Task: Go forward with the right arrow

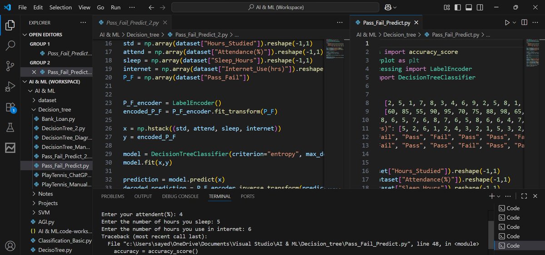Action: click(x=163, y=7)
